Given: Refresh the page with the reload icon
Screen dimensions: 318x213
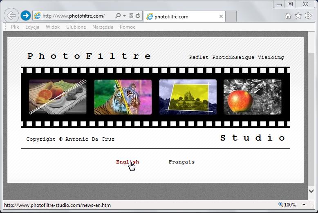Looking at the screenshot, I should click(138, 16).
